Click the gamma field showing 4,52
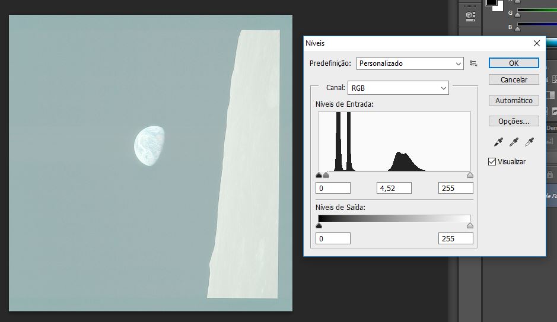This screenshot has width=557, height=322. (x=394, y=188)
